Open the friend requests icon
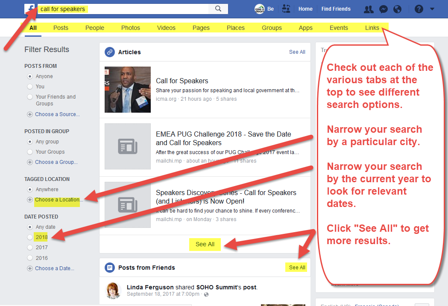 (x=368, y=9)
